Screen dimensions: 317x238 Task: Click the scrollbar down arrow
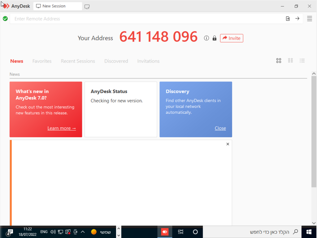click(x=314, y=223)
